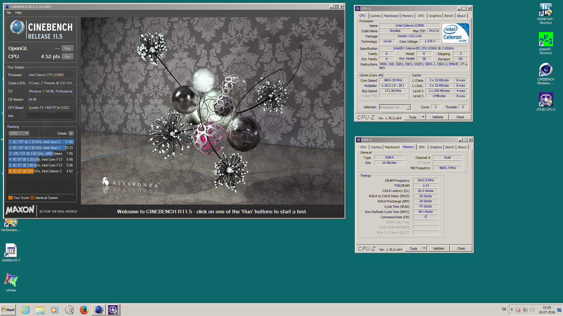Switch to Caches tab in upper CPU-Z
Screen dimensions: 563x316
tap(375, 16)
